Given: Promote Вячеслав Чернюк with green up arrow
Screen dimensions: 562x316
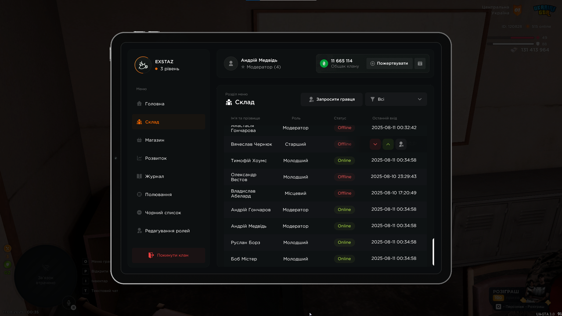Looking at the screenshot, I should 388,144.
